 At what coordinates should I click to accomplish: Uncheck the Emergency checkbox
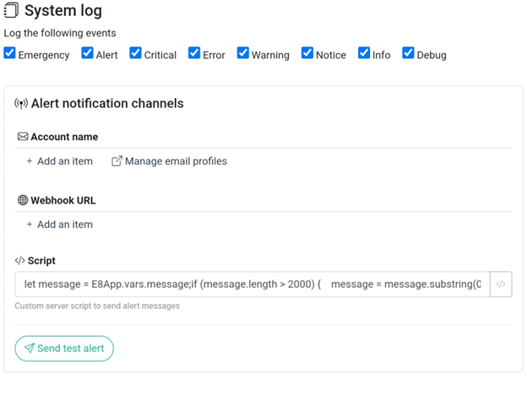[9, 53]
